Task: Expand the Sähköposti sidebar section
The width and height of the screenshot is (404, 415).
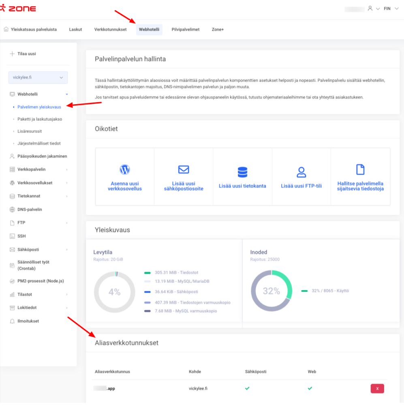Action: click(38, 250)
